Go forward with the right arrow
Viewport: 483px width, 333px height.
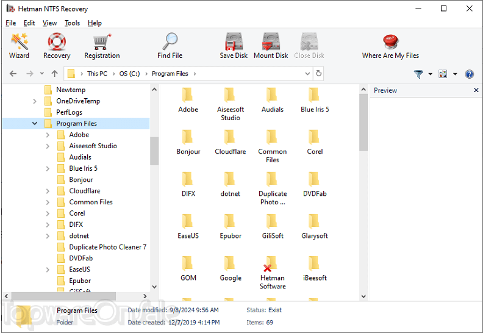point(29,74)
